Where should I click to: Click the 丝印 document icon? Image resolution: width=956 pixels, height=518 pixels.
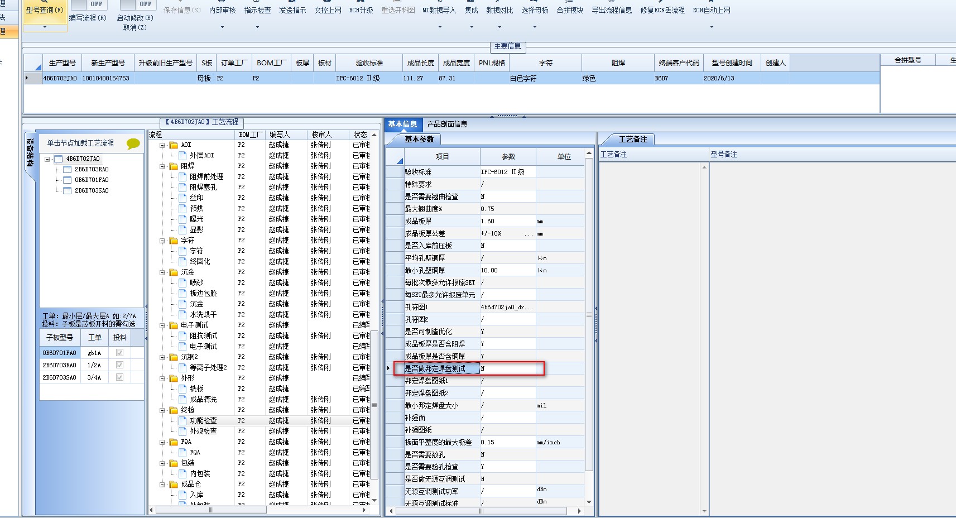coord(182,198)
